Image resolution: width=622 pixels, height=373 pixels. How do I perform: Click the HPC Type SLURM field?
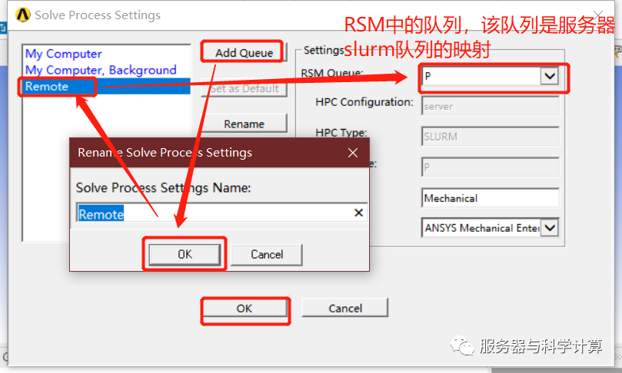[491, 137]
